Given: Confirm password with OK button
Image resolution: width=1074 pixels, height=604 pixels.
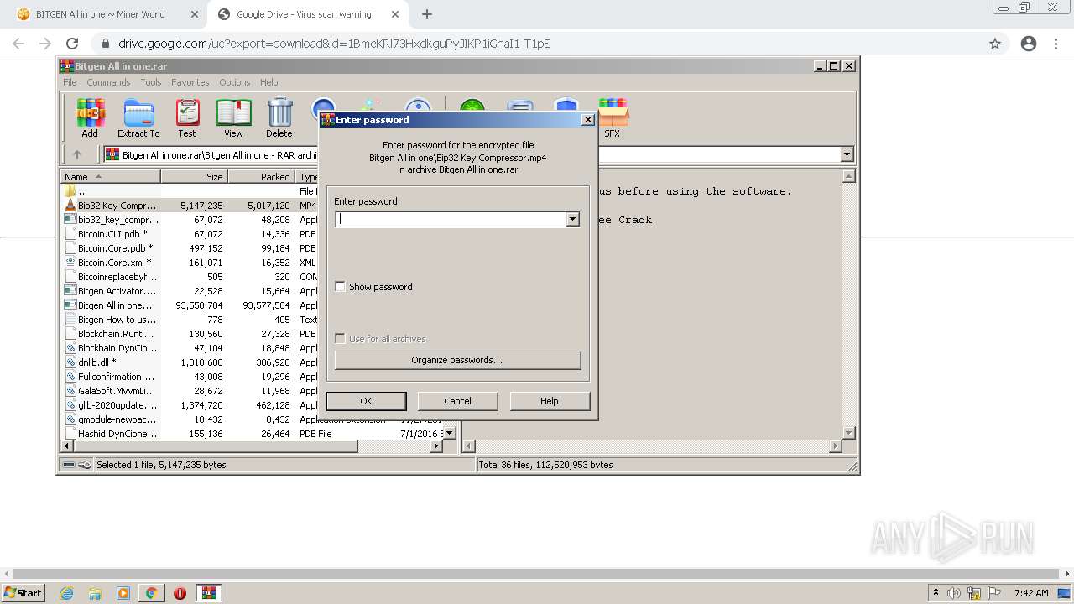Looking at the screenshot, I should (x=366, y=401).
